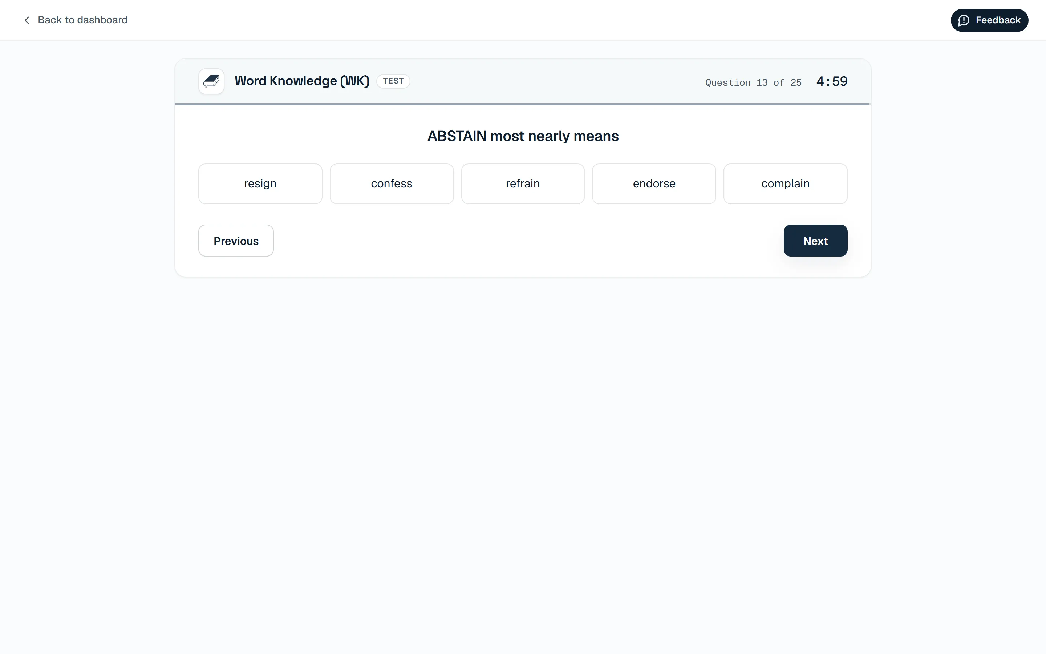Choose the 'complain' answer option

tap(785, 183)
